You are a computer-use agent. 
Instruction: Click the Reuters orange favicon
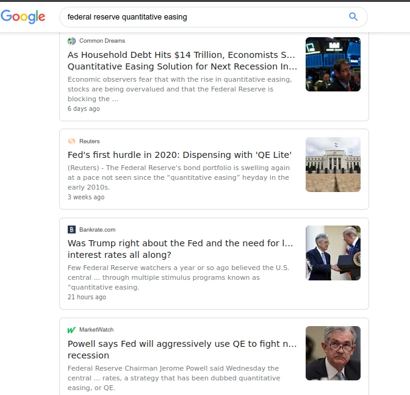(x=71, y=141)
